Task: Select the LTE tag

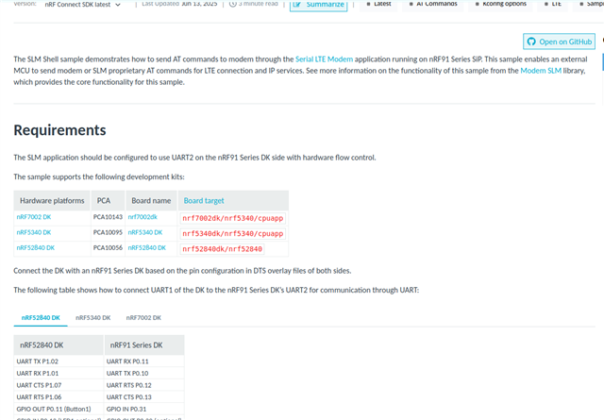Action: (552, 4)
